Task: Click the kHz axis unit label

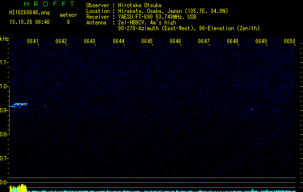Action: [x=4, y=39]
